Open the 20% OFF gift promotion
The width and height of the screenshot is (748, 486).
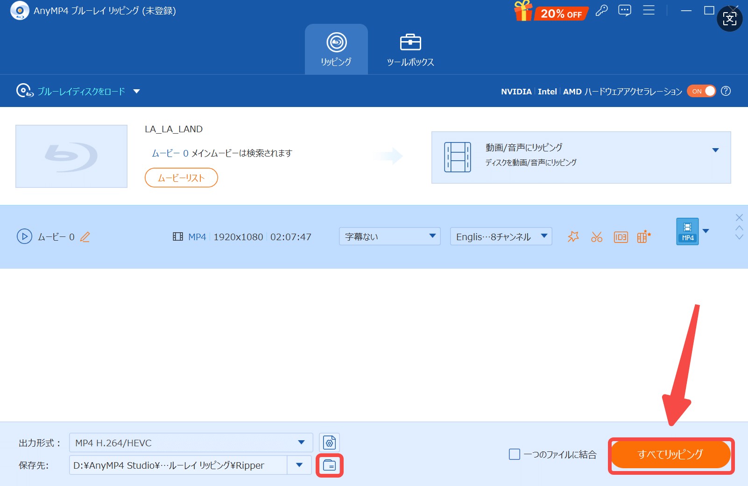pyautogui.click(x=551, y=11)
